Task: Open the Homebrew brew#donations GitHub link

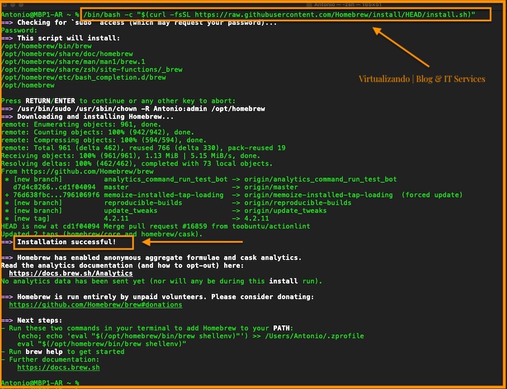Action: 96,305
